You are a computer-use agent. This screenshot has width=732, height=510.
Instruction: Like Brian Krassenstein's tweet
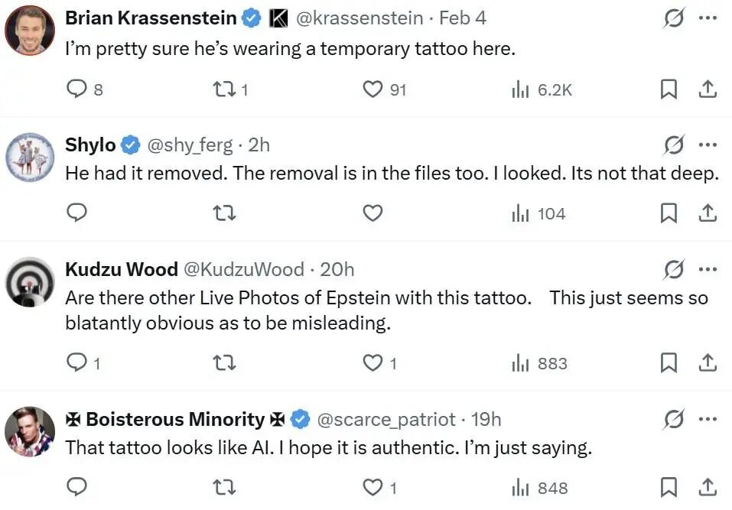click(x=373, y=89)
